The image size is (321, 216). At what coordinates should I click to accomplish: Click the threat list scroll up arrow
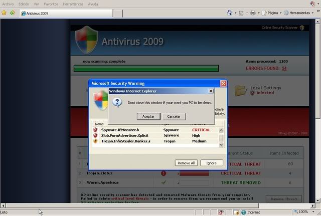coord(221,130)
